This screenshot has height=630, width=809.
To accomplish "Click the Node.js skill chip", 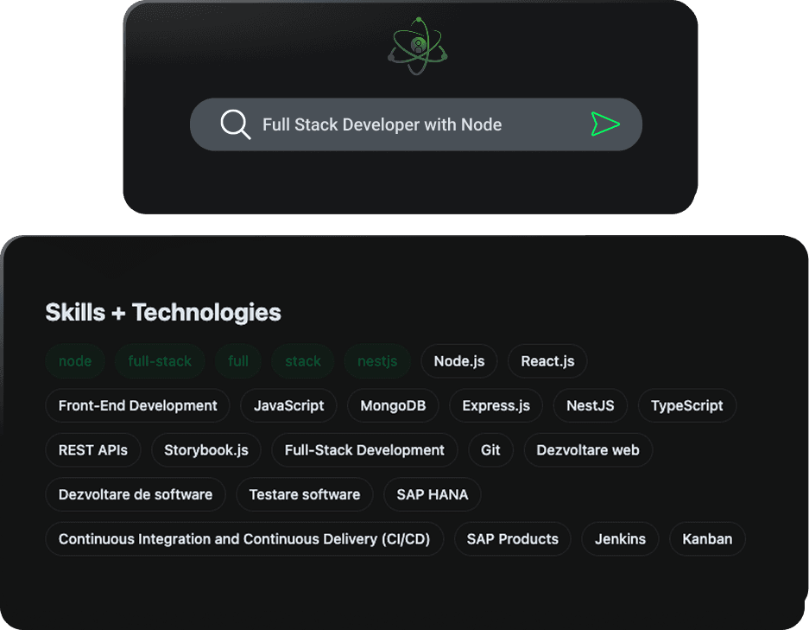I will 459,361.
